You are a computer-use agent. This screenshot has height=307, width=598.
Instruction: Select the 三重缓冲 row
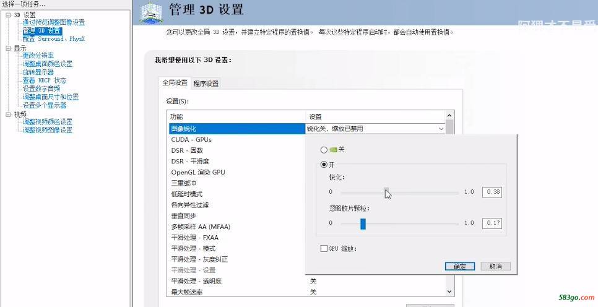coord(236,183)
